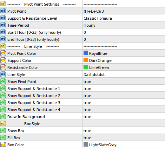
Task: Select the Pivot Point Settings header label
Action: click(41, 4)
